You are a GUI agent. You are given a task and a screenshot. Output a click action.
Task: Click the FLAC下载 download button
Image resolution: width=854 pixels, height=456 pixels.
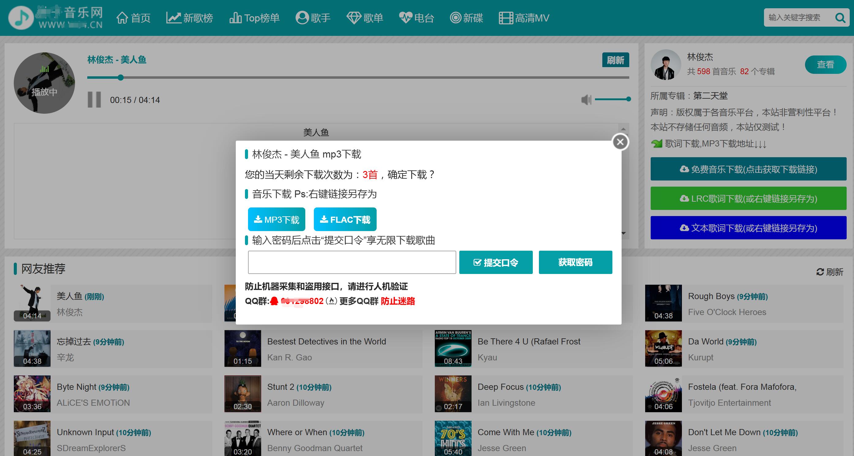345,219
